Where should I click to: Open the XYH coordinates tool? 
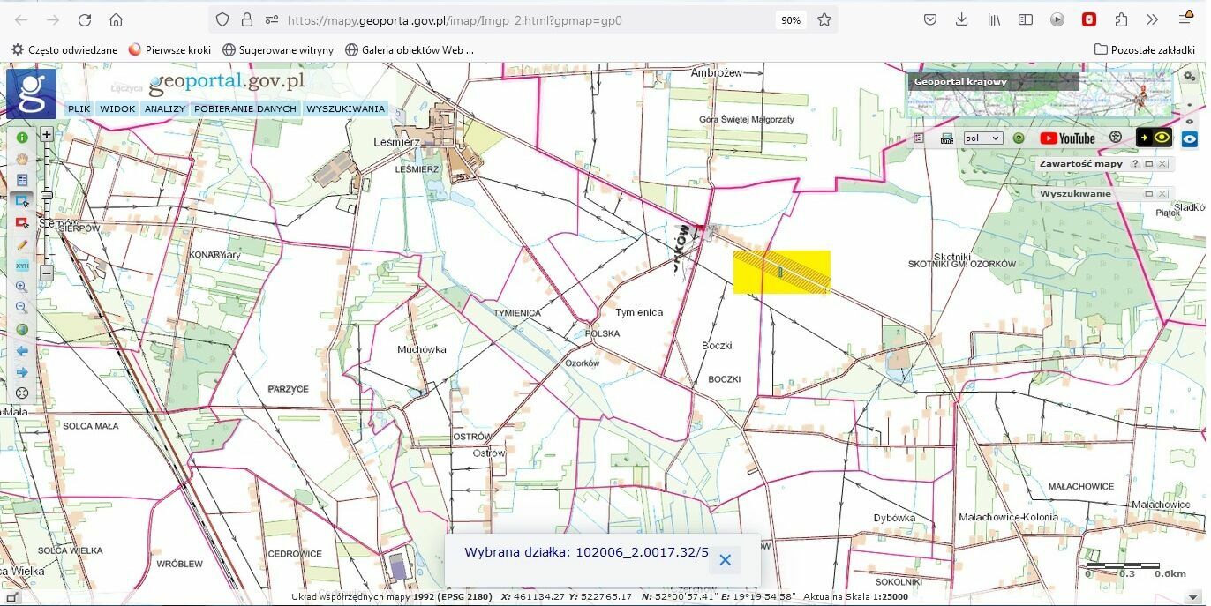pyautogui.click(x=22, y=266)
